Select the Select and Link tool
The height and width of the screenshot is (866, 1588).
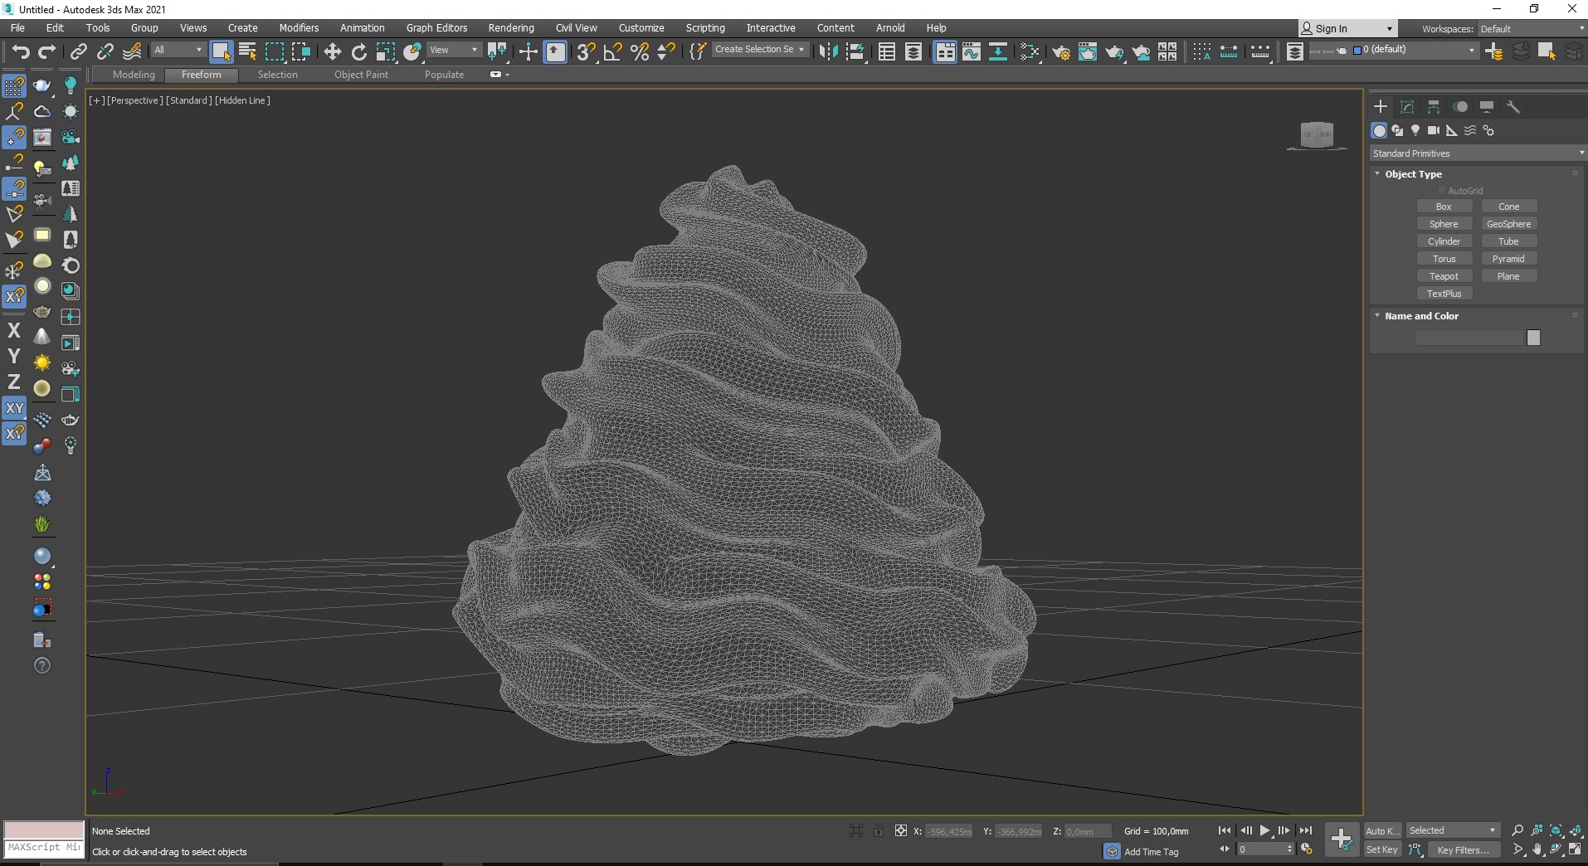coord(78,51)
